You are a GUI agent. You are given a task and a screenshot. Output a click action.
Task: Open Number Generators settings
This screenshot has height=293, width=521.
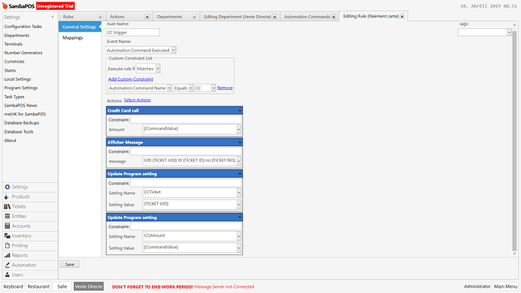point(23,53)
